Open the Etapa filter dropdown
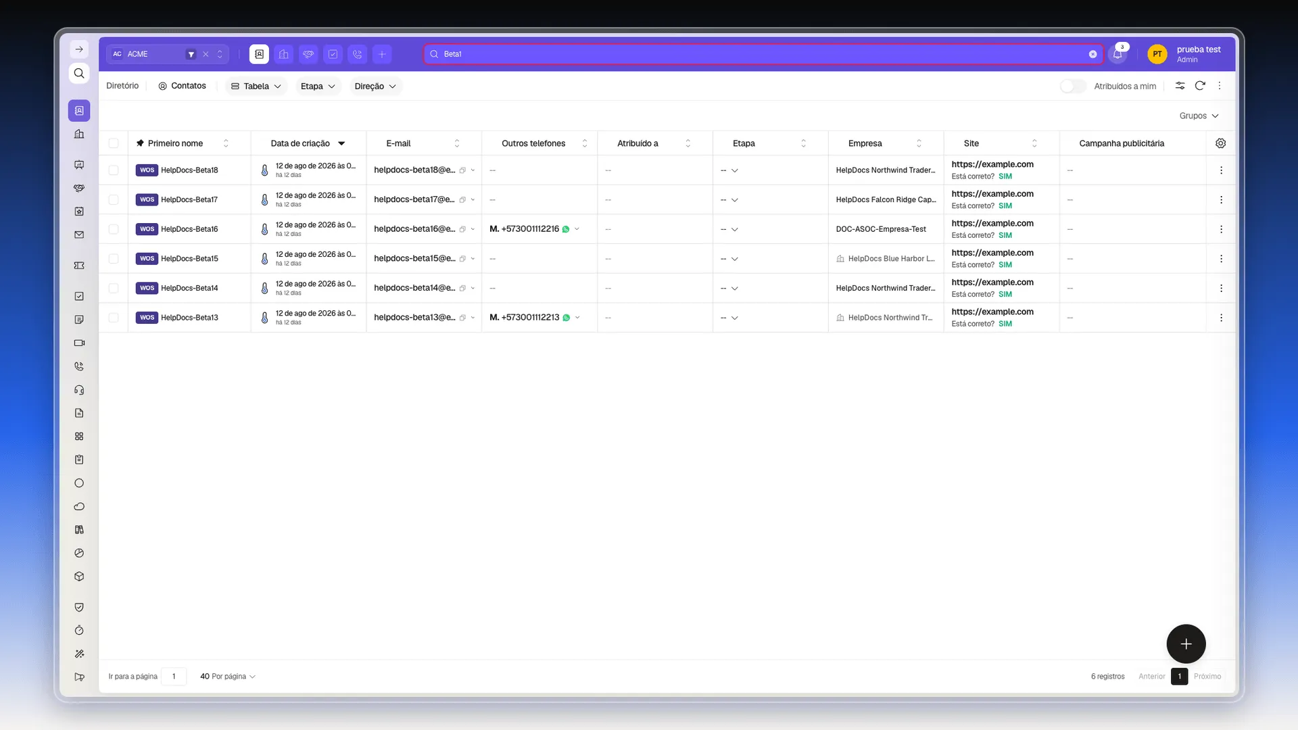The height and width of the screenshot is (730, 1298). point(318,86)
